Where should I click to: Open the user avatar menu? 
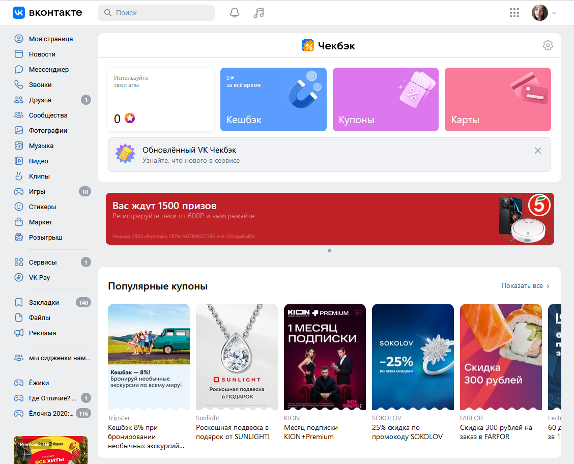pos(539,13)
